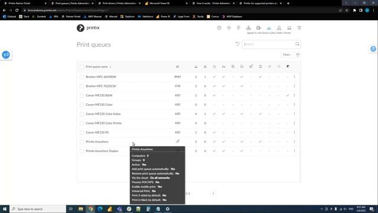Tick the Brother MFC-8690DW checkbox
Viewport: 378px width, 213px height.
point(82,77)
